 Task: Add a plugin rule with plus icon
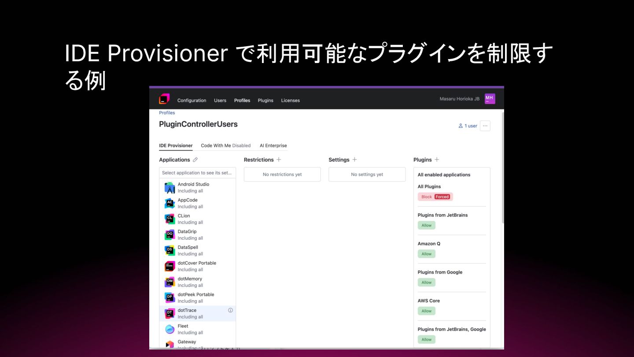point(437,160)
